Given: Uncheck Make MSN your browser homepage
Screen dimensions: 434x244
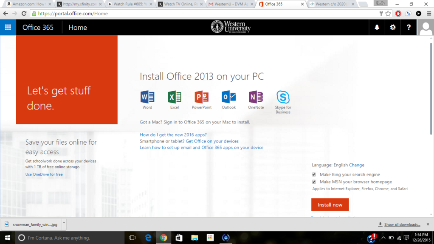Looking at the screenshot, I should tap(314, 182).
